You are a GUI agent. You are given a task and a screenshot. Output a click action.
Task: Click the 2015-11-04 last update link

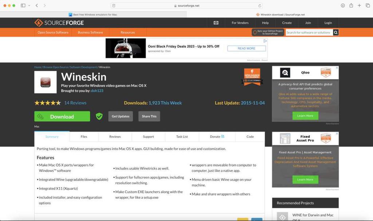(253, 103)
